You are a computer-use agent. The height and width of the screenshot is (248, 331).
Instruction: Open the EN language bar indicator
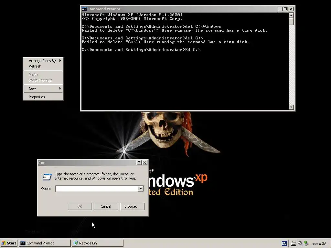point(284,243)
